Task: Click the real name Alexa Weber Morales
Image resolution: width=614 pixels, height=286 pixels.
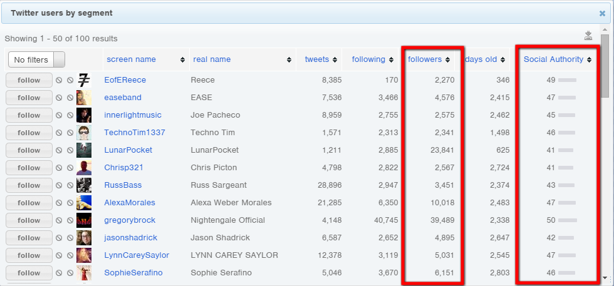Action: click(231, 203)
